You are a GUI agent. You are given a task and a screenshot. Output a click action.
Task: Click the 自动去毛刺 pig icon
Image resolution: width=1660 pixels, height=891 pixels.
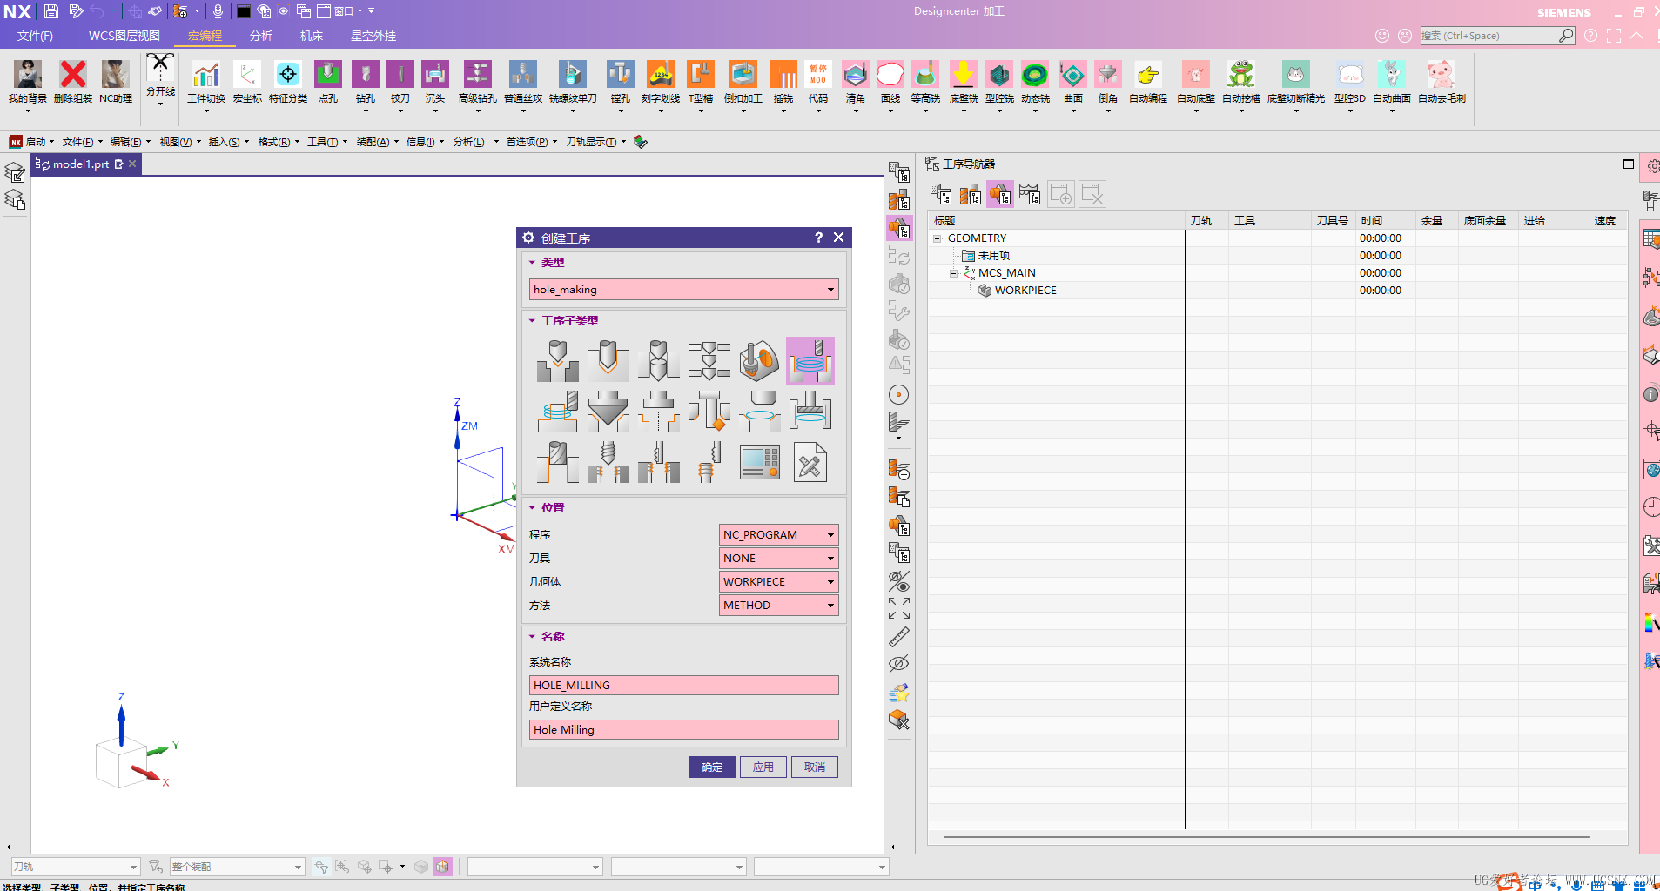tap(1442, 74)
